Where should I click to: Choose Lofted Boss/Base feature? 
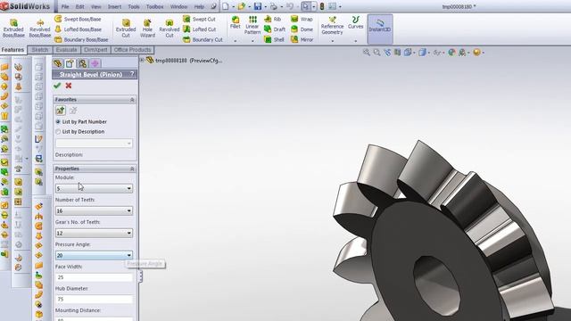pyautogui.click(x=79, y=29)
